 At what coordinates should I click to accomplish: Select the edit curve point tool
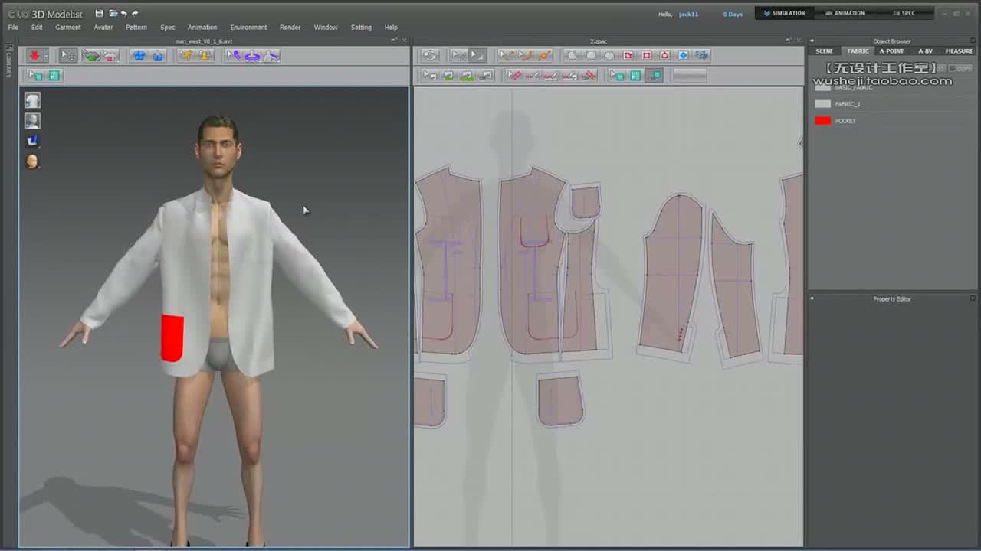click(505, 55)
